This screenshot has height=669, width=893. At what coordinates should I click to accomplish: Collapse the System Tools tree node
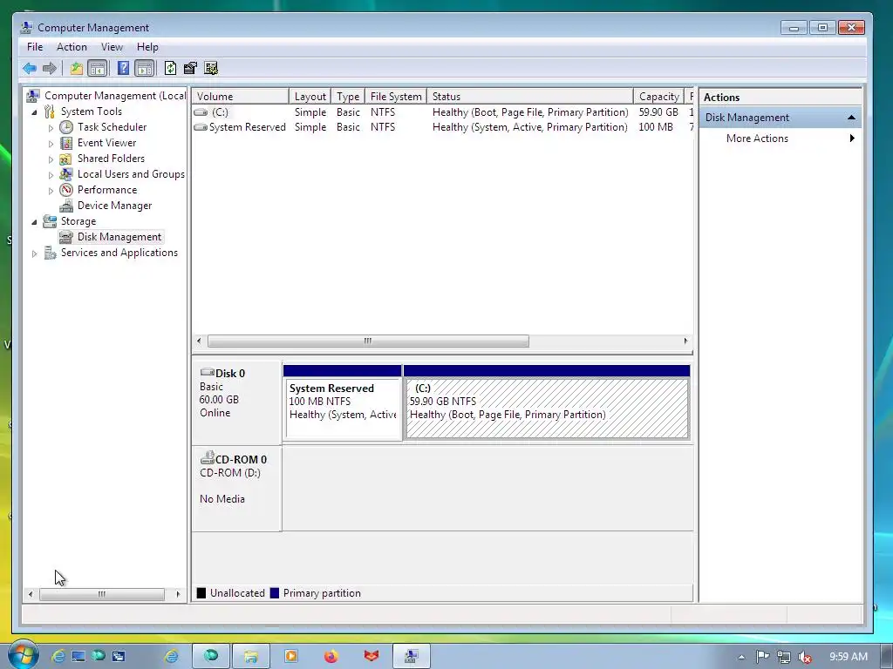point(34,112)
